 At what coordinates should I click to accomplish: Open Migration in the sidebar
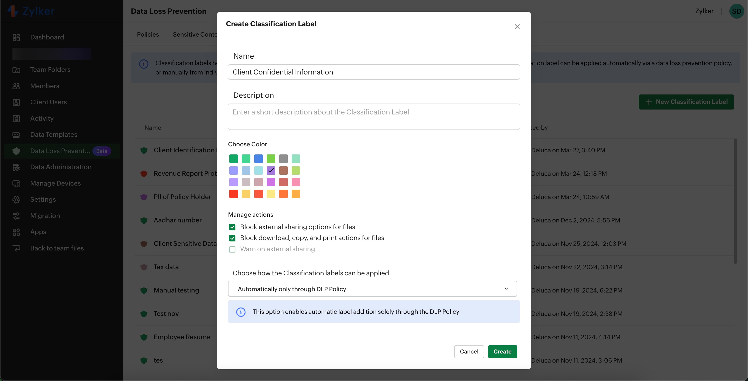[45, 216]
